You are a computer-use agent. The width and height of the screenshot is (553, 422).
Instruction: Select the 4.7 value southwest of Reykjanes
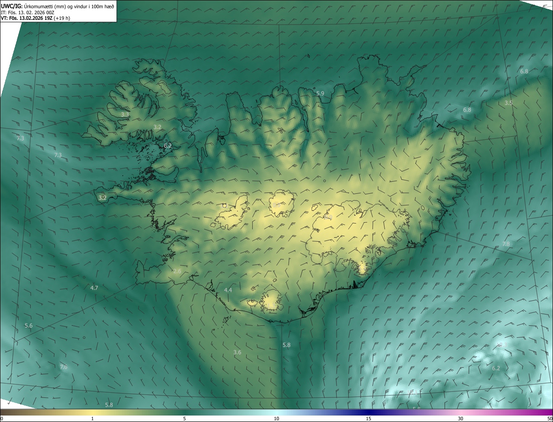click(94, 288)
